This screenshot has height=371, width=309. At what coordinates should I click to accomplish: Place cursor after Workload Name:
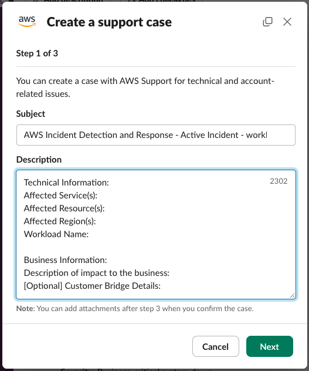point(89,234)
